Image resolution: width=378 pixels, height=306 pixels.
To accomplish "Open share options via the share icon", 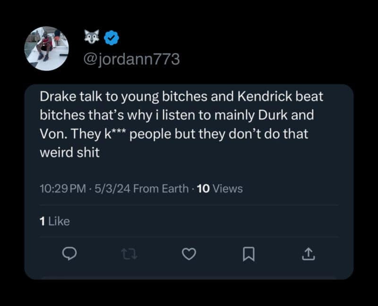I will (x=308, y=254).
